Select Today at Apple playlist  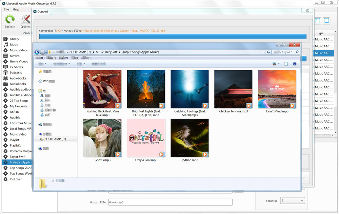coord(17,162)
